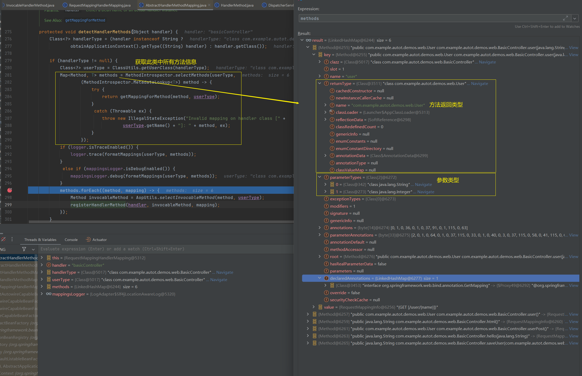Click the Actuator tab icon
The image size is (582, 376).
pos(88,240)
